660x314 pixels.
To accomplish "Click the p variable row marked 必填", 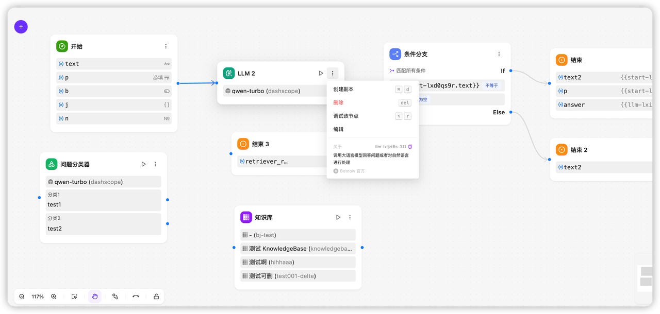I will [x=114, y=77].
